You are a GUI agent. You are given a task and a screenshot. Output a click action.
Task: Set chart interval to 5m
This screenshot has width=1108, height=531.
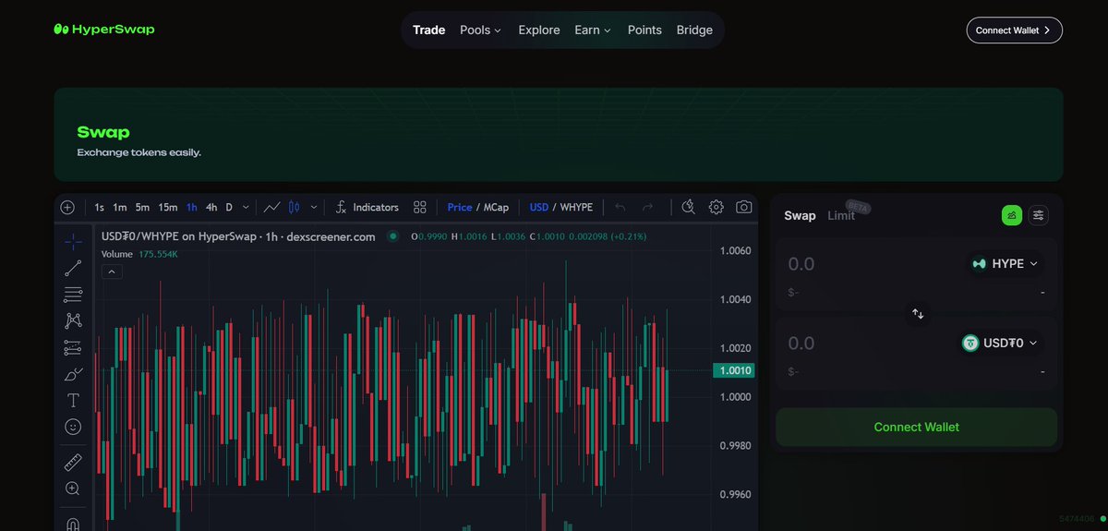click(142, 207)
